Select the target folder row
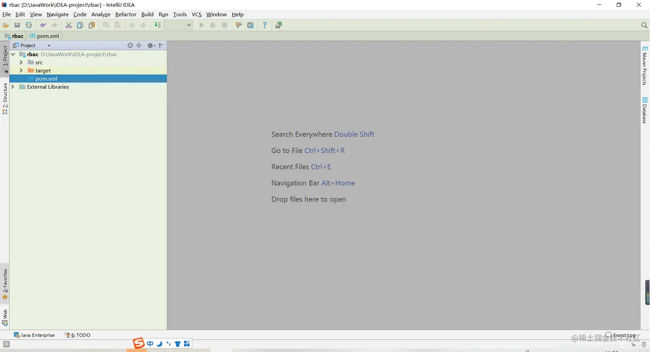Viewport: 650px width, 352px height. pyautogui.click(x=88, y=70)
